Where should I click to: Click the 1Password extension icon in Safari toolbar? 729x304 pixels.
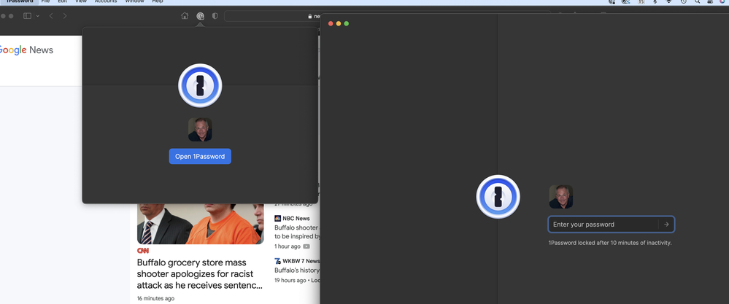click(x=200, y=16)
